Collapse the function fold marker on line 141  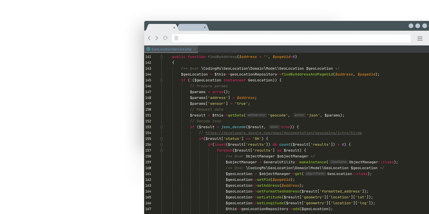click(x=161, y=57)
